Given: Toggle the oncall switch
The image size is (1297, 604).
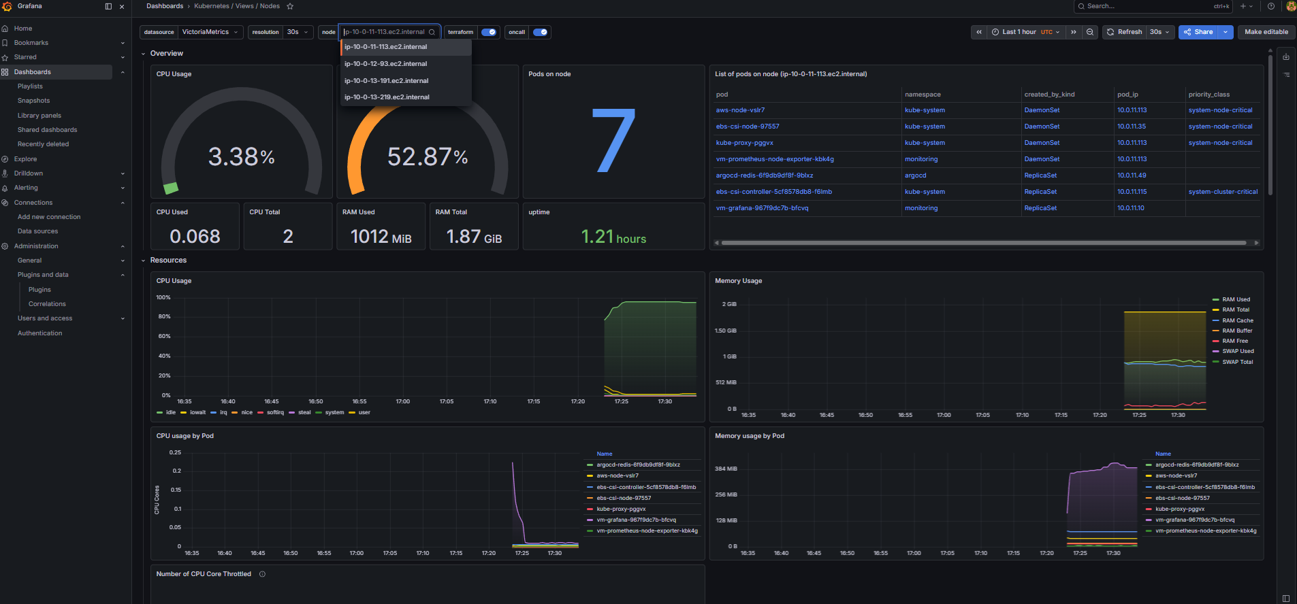Looking at the screenshot, I should [x=540, y=32].
